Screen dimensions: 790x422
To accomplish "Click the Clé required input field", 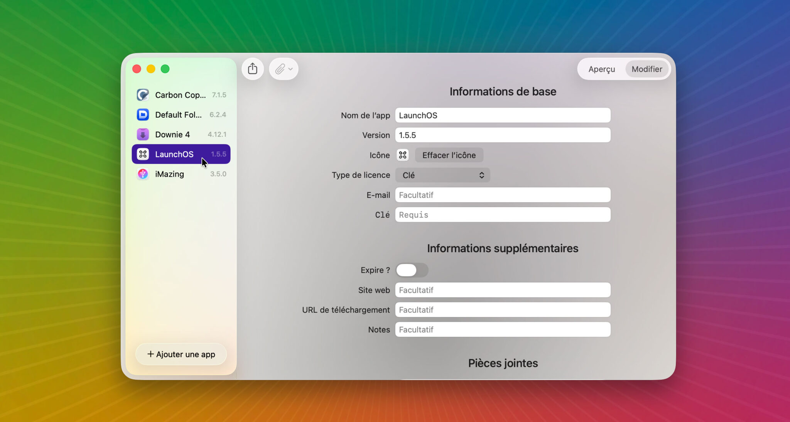I will click(x=503, y=214).
